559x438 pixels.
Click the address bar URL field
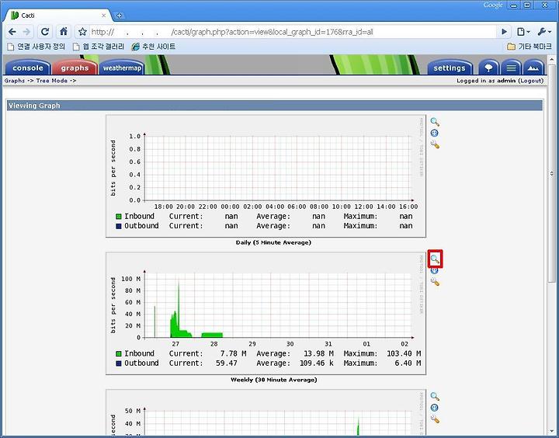[293, 32]
